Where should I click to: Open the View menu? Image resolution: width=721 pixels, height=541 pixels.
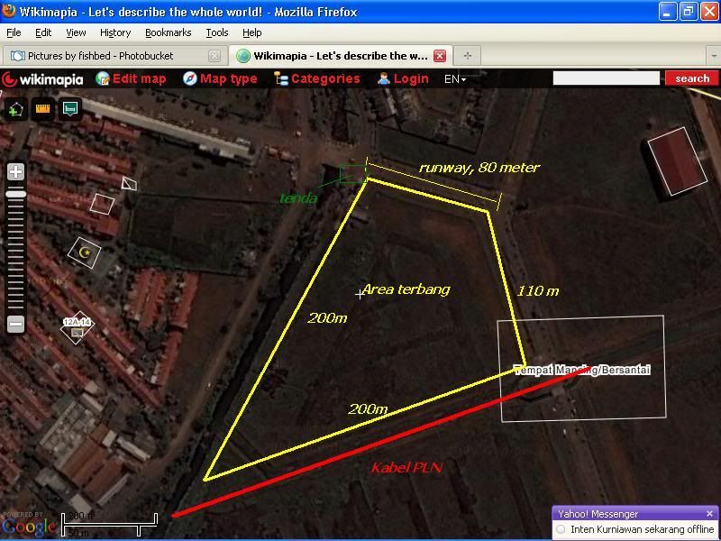(x=76, y=32)
